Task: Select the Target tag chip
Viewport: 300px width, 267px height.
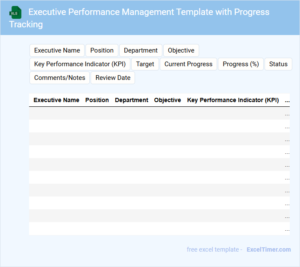Action: [x=145, y=64]
